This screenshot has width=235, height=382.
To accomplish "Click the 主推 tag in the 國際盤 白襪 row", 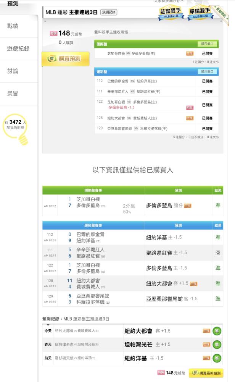I will 190,53.
